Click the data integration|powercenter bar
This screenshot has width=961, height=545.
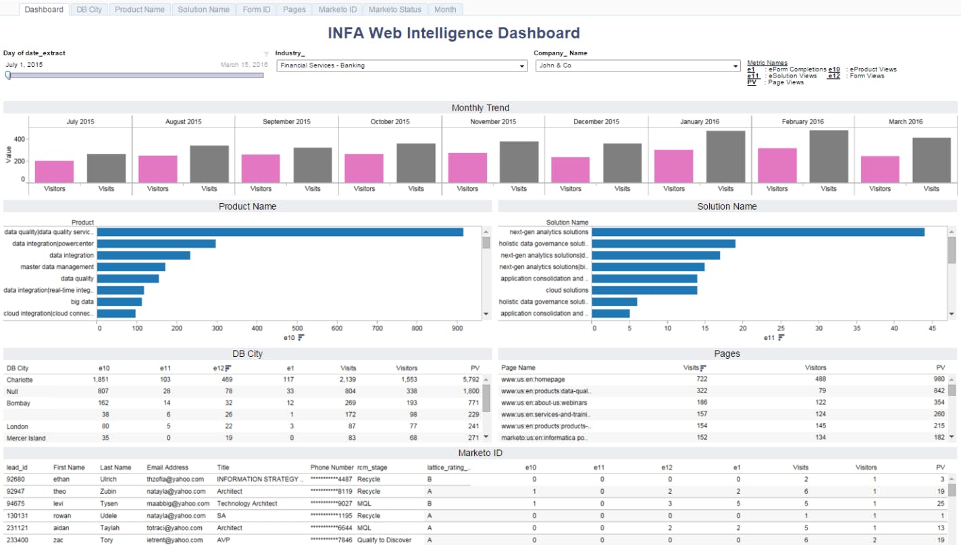pyautogui.click(x=157, y=243)
